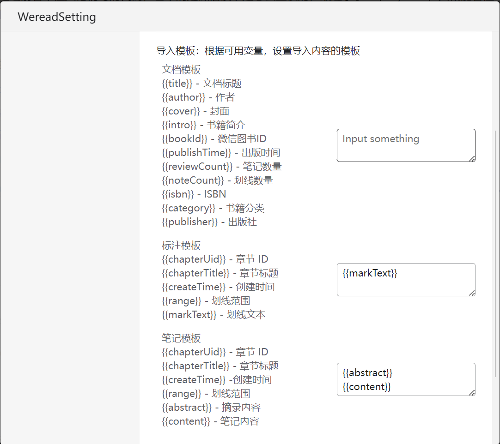Click '{{createTime}} - 创建时间' under 标注模板
The image size is (500, 444).
[218, 287]
